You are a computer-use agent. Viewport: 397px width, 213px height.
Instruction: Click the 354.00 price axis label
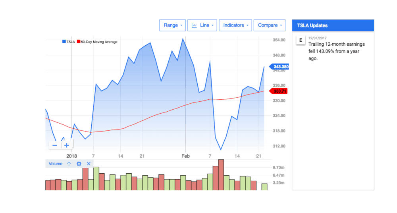coord(279,40)
